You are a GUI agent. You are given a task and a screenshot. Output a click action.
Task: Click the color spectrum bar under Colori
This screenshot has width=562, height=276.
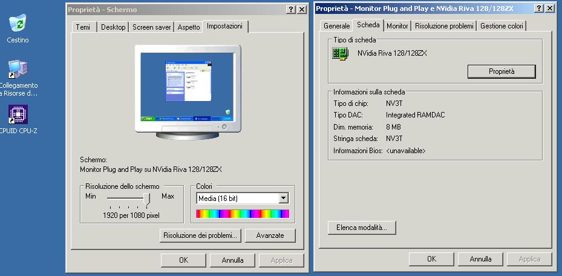tap(243, 214)
